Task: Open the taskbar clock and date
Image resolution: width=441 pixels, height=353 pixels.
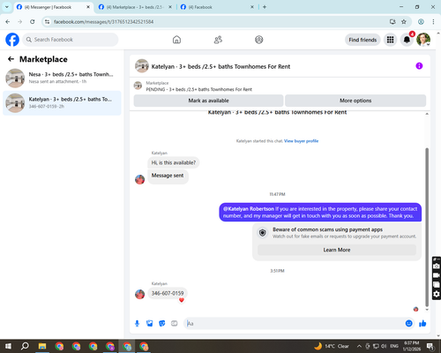Action: (x=412, y=346)
